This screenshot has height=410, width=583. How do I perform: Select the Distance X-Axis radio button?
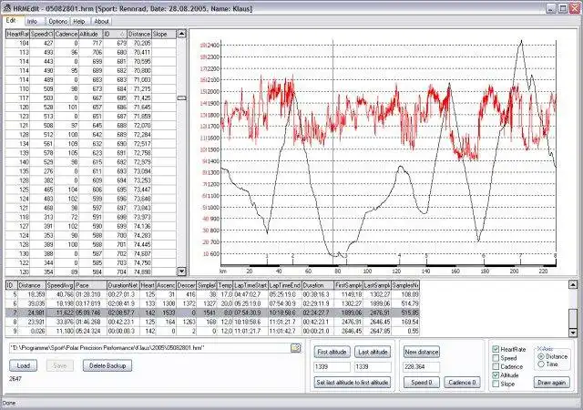[541, 356]
